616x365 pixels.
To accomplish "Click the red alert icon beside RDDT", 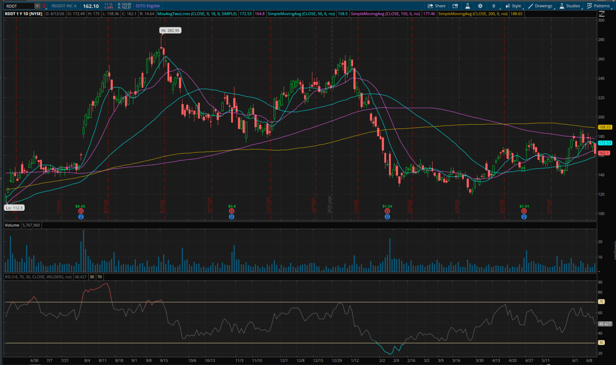I will coord(44,6).
